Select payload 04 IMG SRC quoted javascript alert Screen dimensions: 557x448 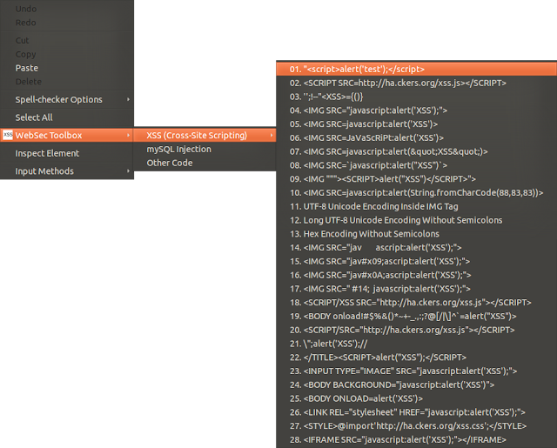coord(416,110)
